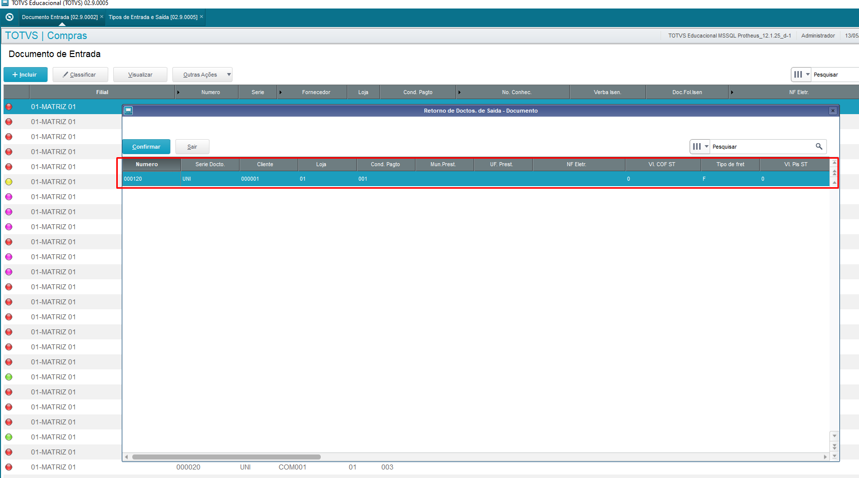
Task: Open dialog column selector dropdown icon
Action: (700, 147)
